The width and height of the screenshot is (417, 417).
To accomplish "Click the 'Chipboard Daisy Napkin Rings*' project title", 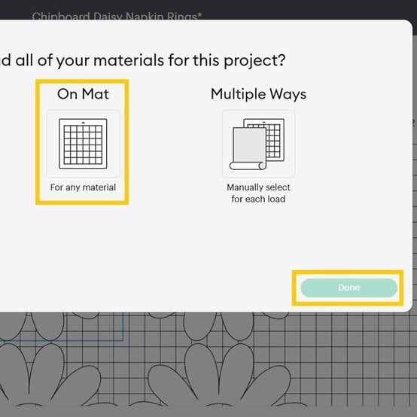I will 117,17.
